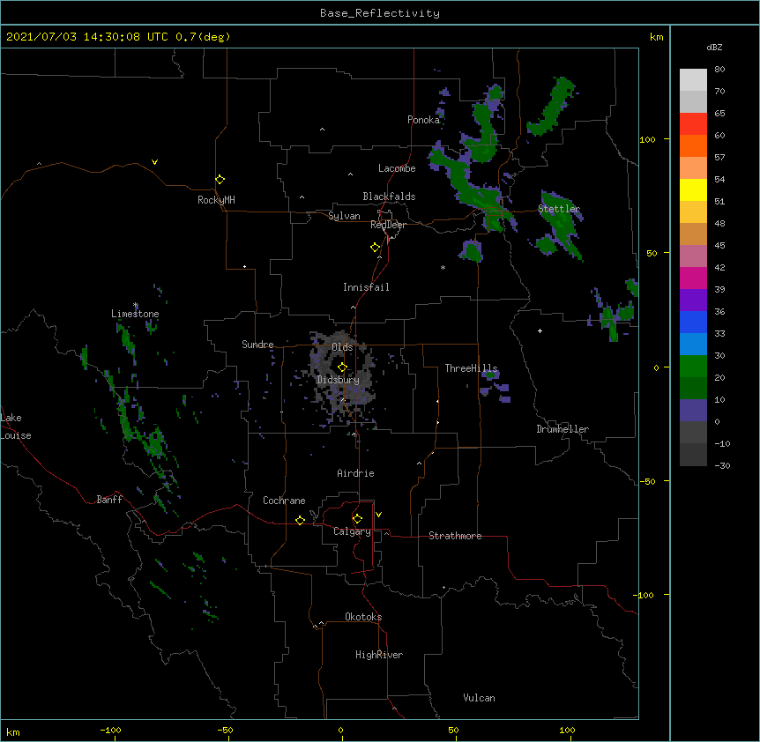
Task: Click the HighRiver town label
Action: point(379,655)
